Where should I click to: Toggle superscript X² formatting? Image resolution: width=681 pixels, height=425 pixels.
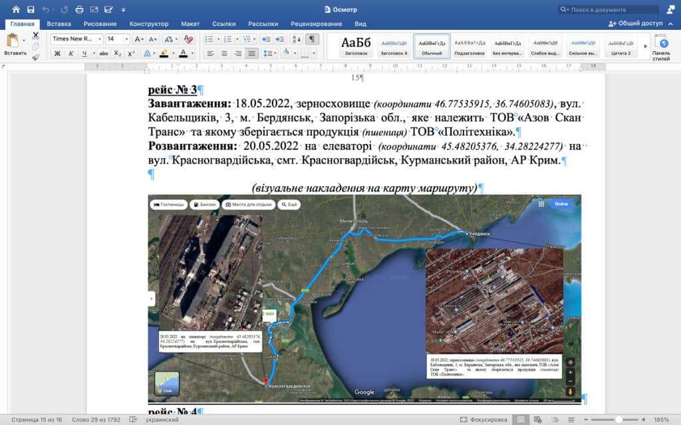[x=131, y=53]
